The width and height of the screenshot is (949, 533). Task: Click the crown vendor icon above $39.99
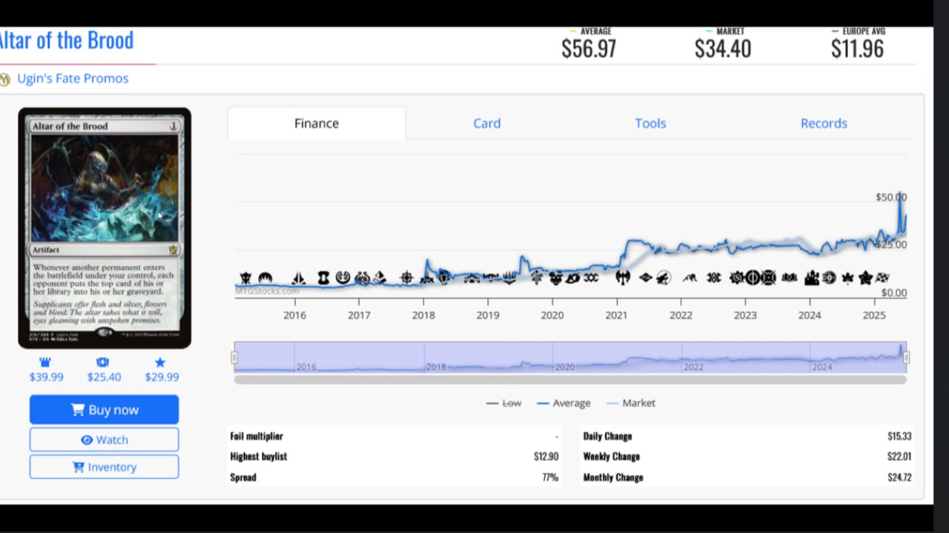[x=44, y=363]
